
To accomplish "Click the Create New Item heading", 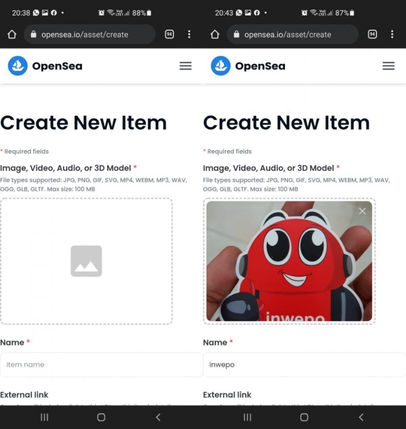I will 84,122.
